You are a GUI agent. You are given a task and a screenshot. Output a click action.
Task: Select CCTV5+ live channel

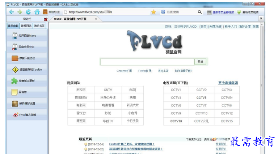227,98
